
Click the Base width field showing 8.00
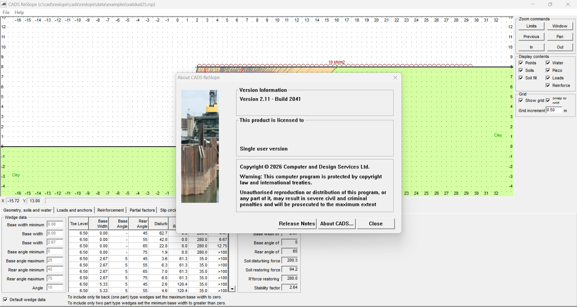point(55,233)
